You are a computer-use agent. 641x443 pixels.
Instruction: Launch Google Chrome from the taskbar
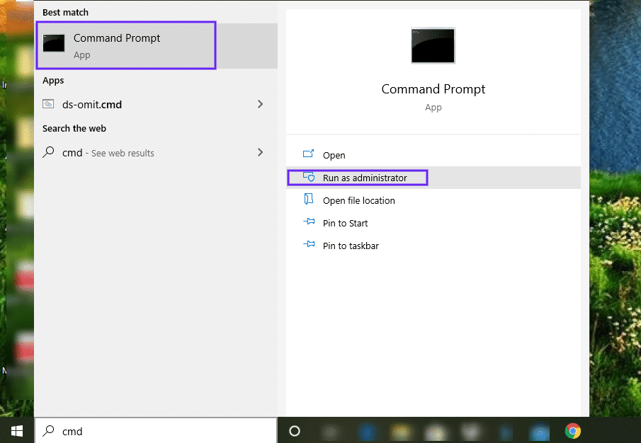[x=572, y=430]
